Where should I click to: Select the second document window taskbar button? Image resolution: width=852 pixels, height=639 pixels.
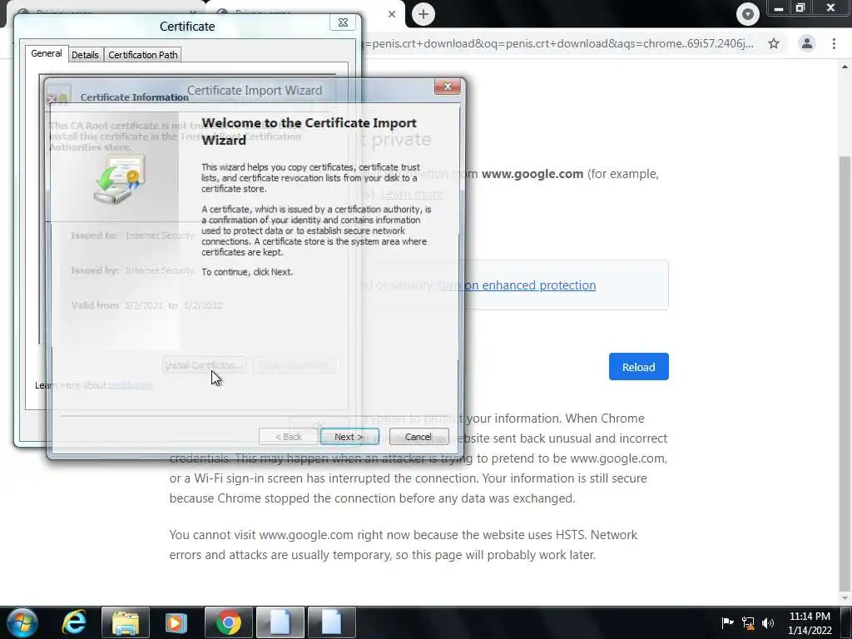[x=331, y=622]
